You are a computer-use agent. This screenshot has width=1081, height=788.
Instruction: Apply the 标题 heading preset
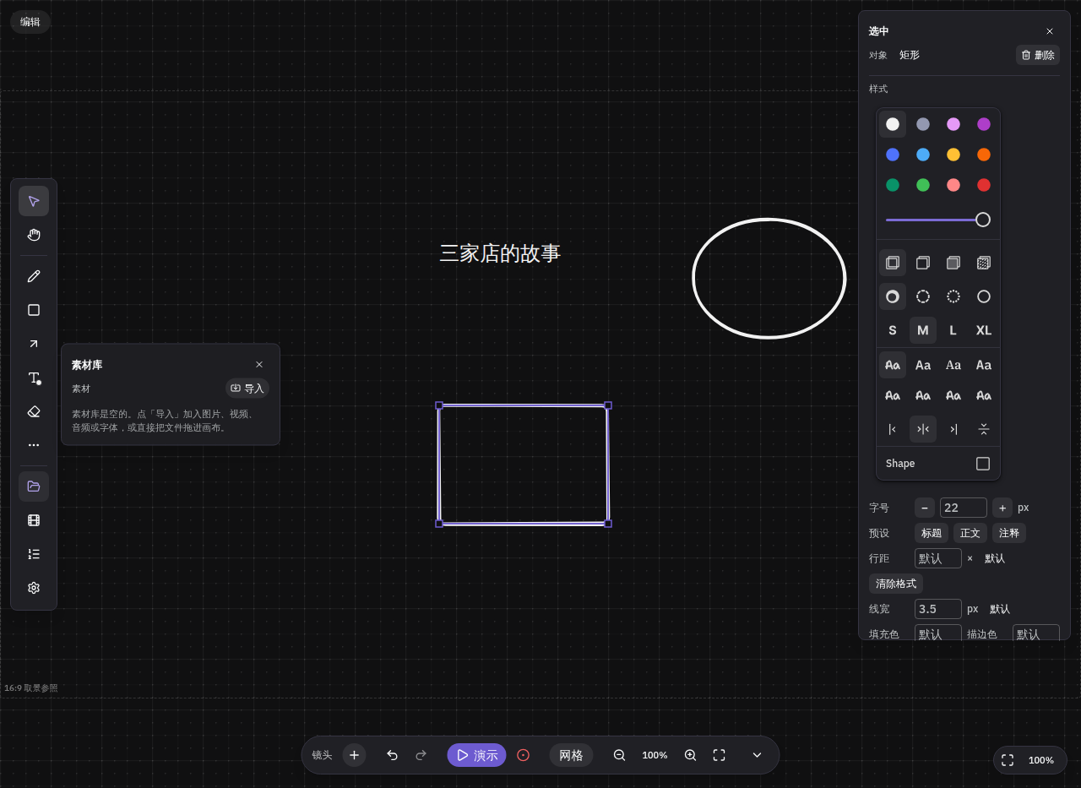click(x=932, y=533)
